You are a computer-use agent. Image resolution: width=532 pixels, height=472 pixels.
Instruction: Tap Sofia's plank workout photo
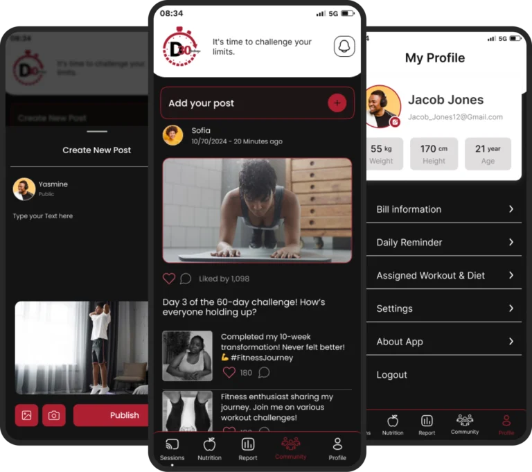click(257, 210)
